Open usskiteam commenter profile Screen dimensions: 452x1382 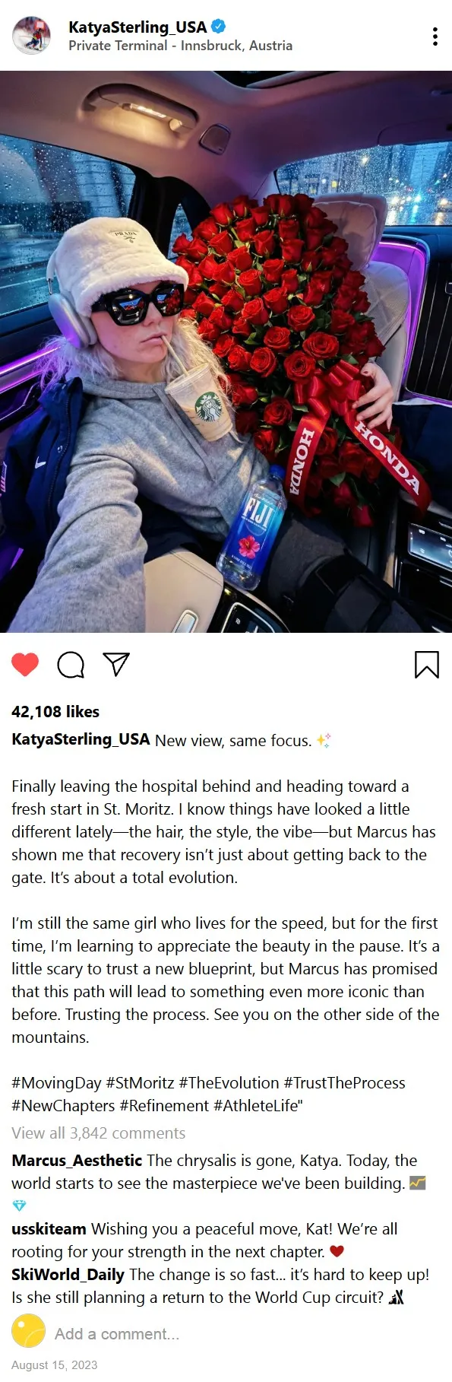(x=49, y=1229)
